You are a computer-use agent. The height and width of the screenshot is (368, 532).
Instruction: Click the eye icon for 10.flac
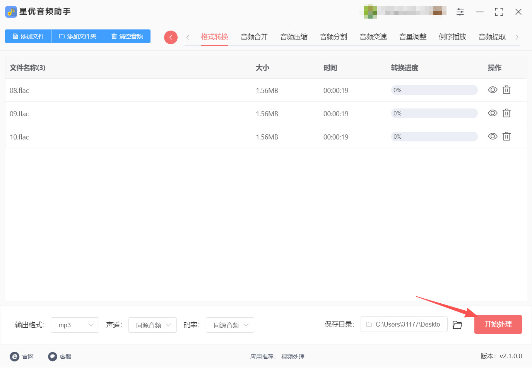(x=493, y=136)
